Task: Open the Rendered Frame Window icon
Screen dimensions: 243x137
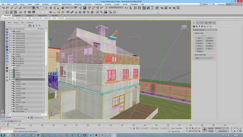Action: coord(166,8)
